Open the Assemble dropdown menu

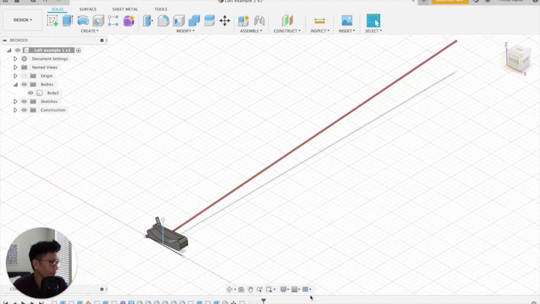pyautogui.click(x=251, y=31)
